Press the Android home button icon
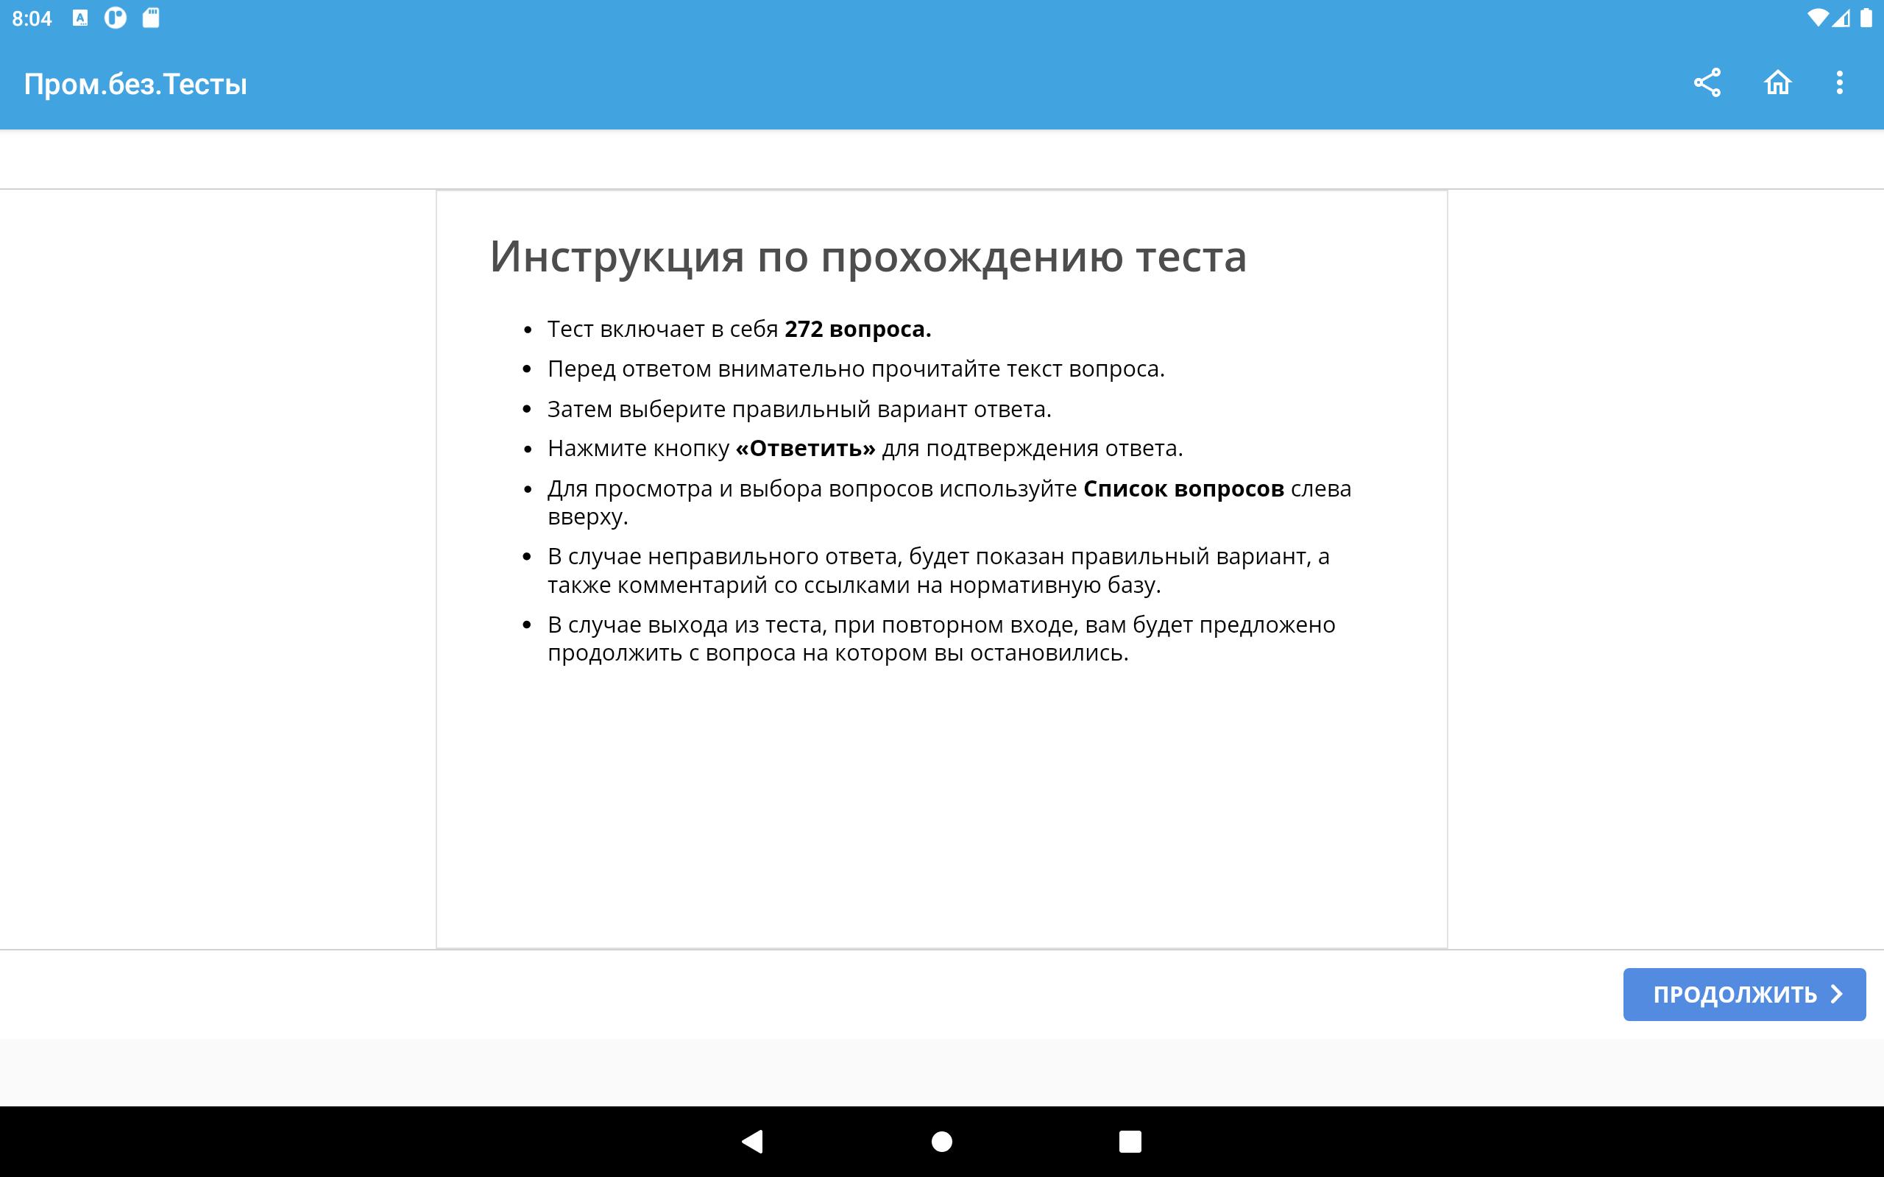Viewport: 1884px width, 1177px height. pos(941,1138)
